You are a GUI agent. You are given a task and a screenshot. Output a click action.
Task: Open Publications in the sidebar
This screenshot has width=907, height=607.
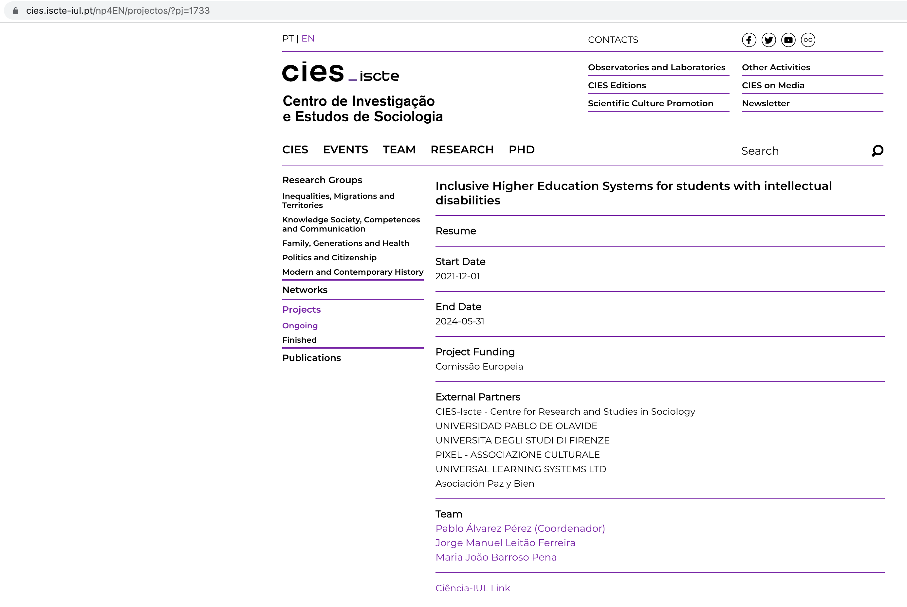click(311, 358)
